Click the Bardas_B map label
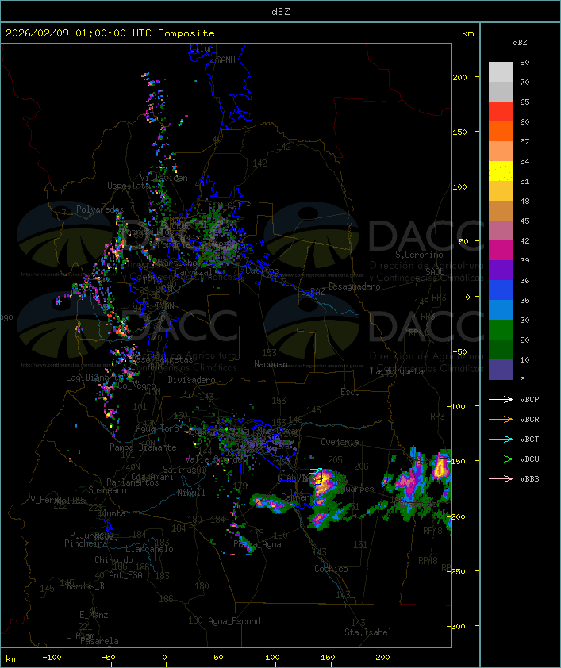Image resolution: width=561 pixels, height=668 pixels. [85, 586]
